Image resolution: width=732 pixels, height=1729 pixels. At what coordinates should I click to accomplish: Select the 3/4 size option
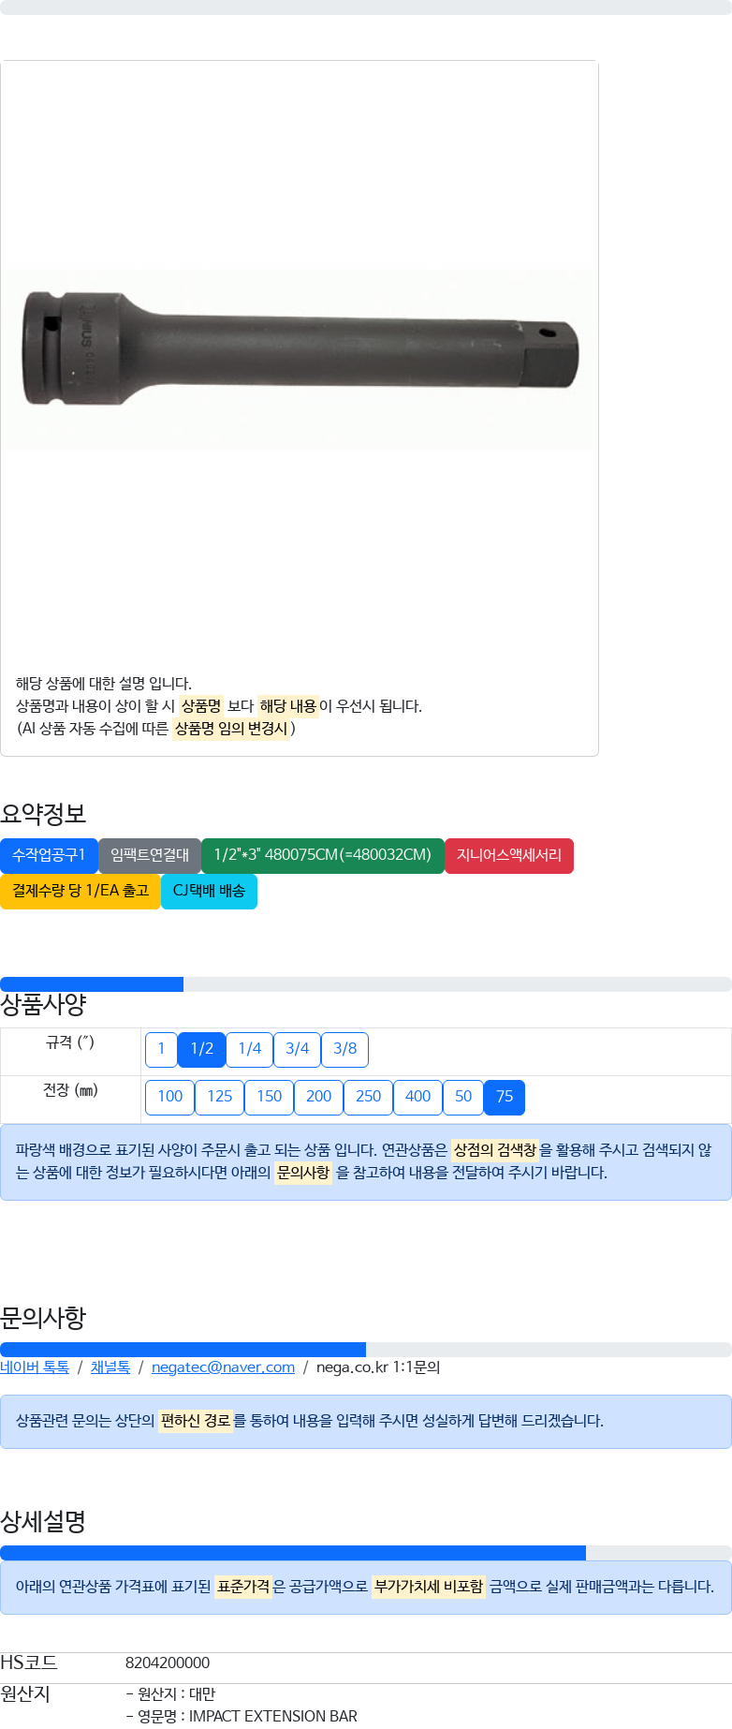click(298, 1049)
